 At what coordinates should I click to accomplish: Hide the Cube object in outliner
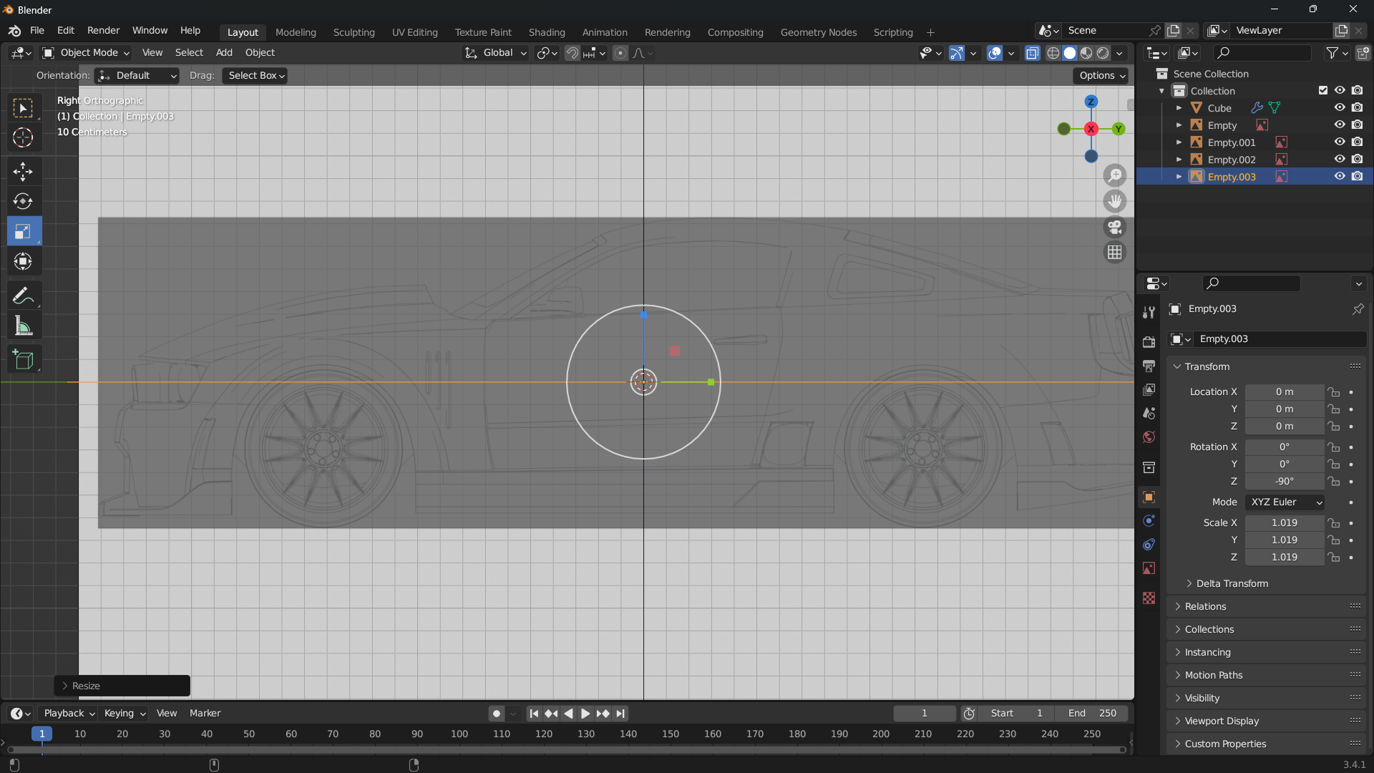1340,108
